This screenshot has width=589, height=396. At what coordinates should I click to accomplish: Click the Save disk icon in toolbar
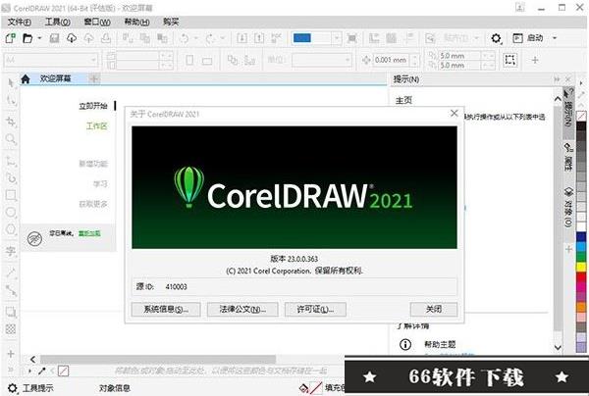[54, 38]
